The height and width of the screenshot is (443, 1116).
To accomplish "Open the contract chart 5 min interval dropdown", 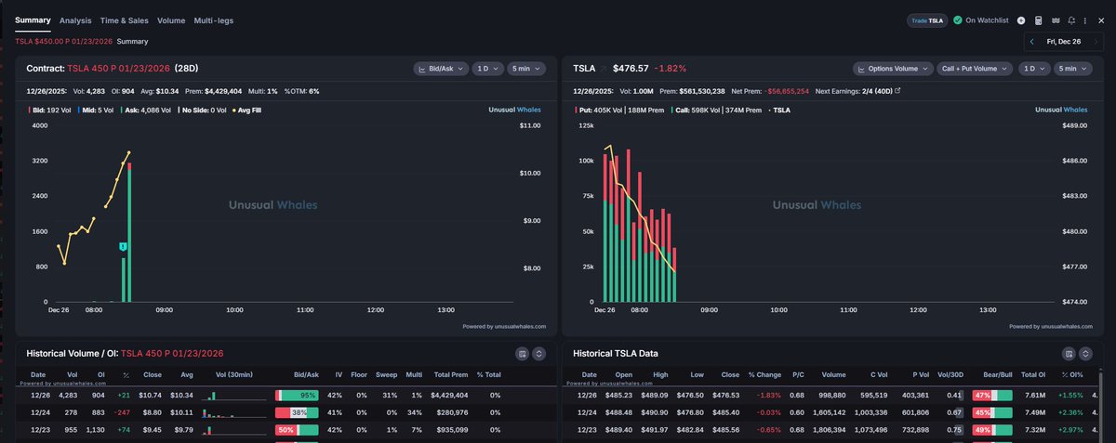I will (525, 69).
